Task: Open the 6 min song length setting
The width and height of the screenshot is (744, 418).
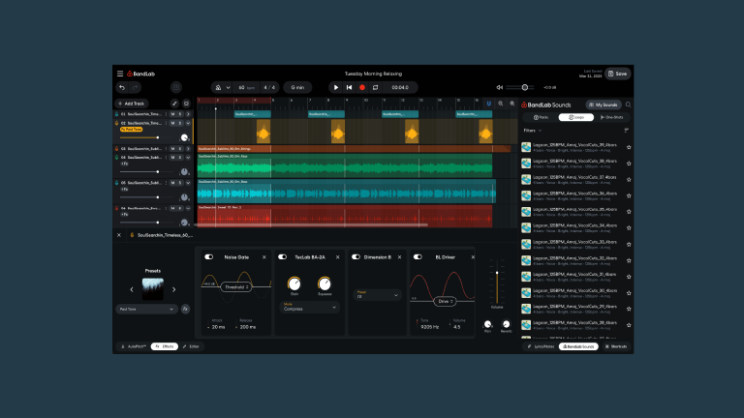Action: [297, 88]
